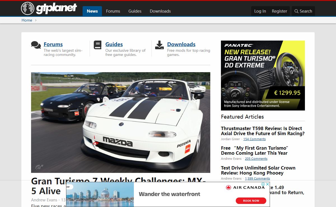The width and height of the screenshot is (336, 207).
Task: Click the Downloads arrow icon
Action: click(x=159, y=45)
